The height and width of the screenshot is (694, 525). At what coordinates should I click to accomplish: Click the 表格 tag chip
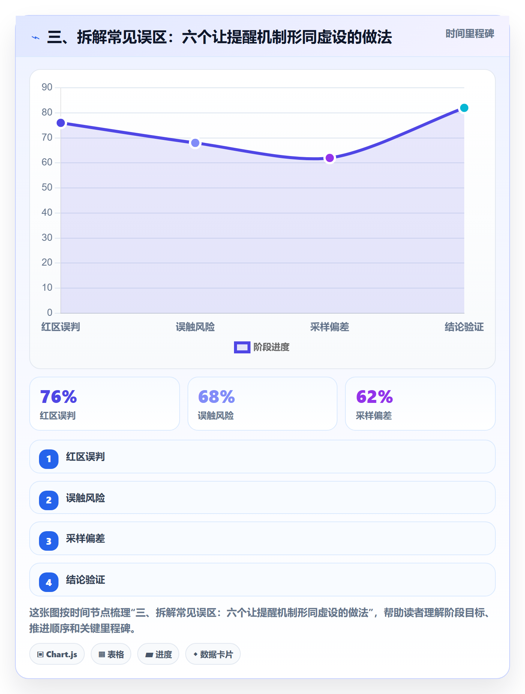[111, 654]
